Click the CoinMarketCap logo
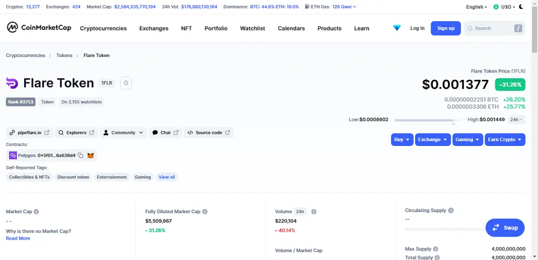The width and height of the screenshot is (538, 260). [39, 27]
